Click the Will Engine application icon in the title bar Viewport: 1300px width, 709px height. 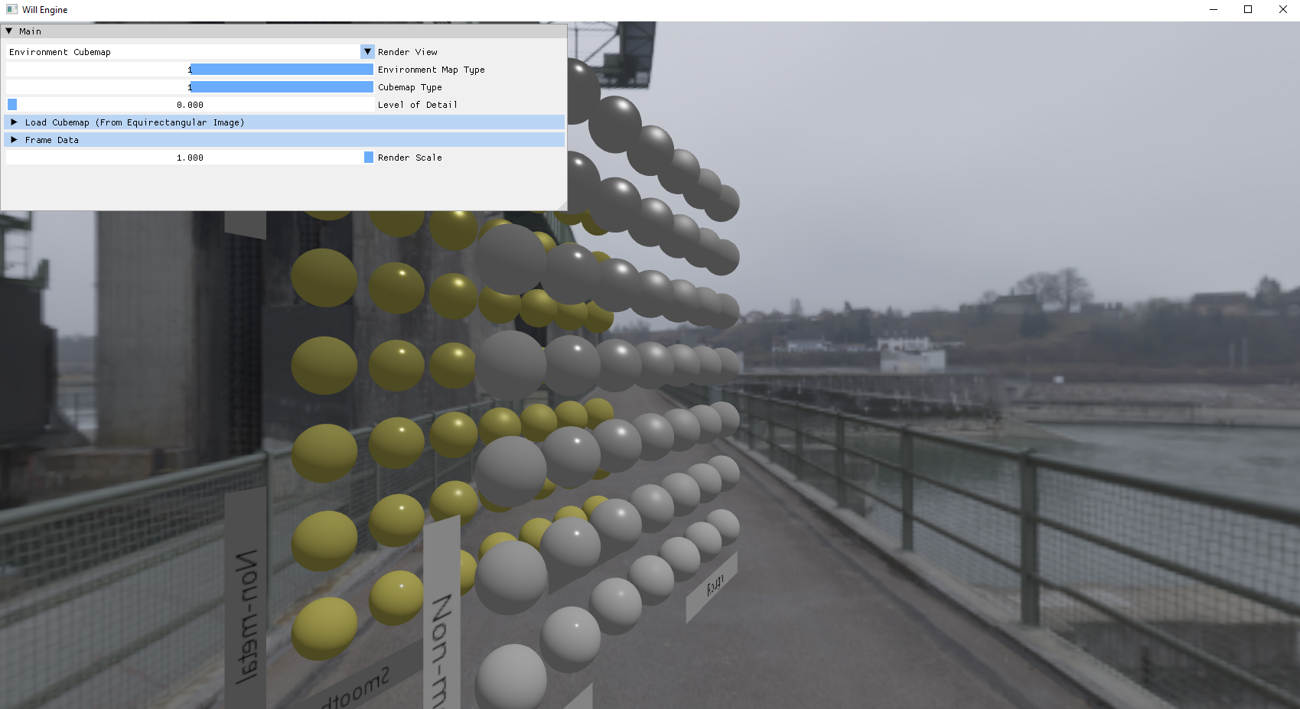11,9
